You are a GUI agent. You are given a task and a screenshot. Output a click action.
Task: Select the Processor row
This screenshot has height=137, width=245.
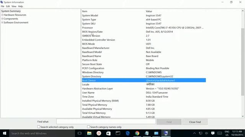click(144, 28)
